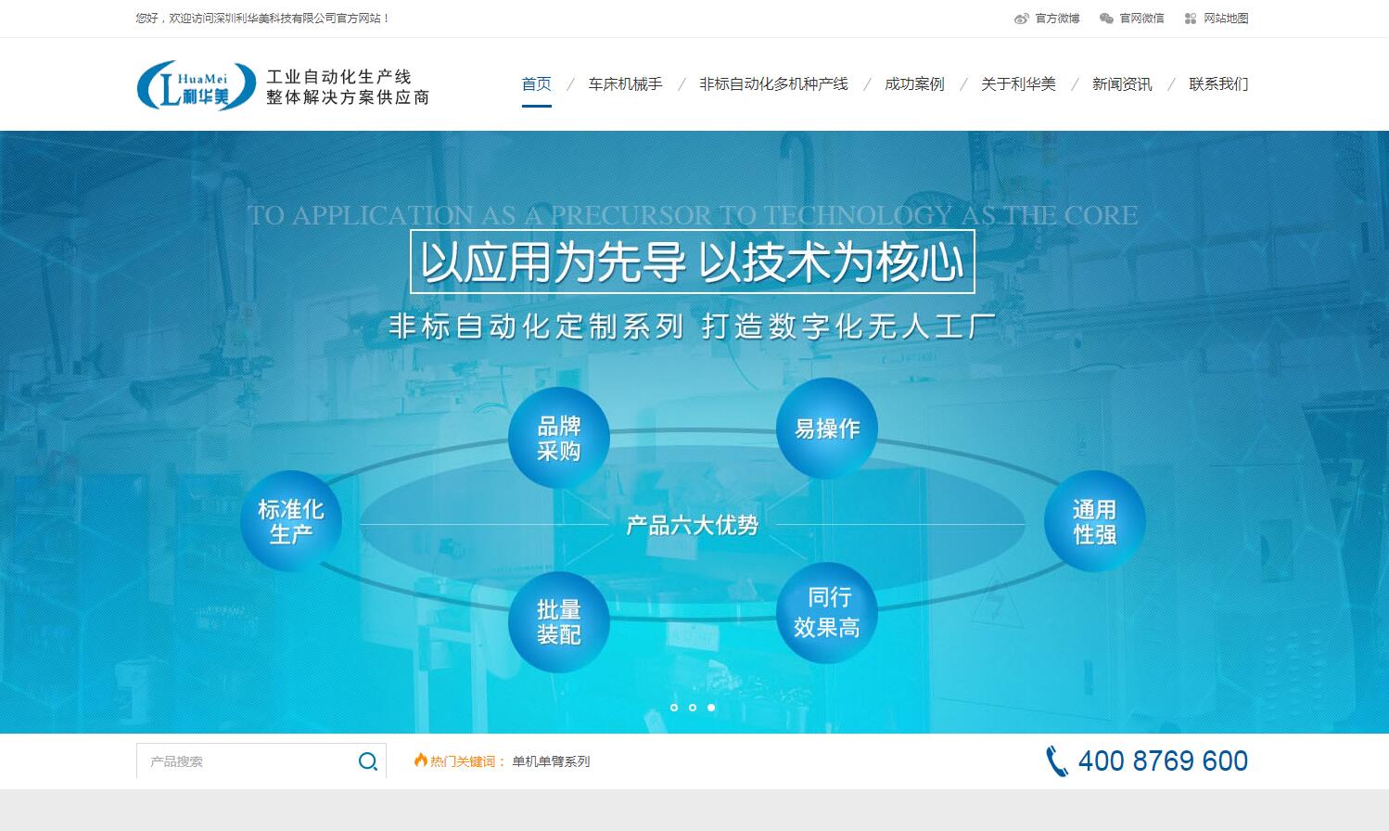Select the 品牌采购 advantage badge
The height and width of the screenshot is (831, 1389).
[x=559, y=436]
